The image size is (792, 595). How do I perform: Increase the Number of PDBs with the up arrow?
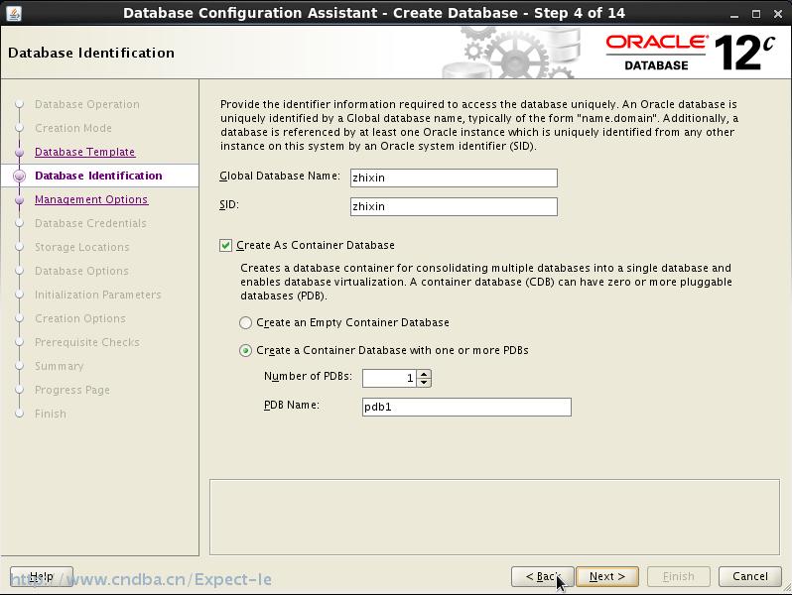(425, 374)
